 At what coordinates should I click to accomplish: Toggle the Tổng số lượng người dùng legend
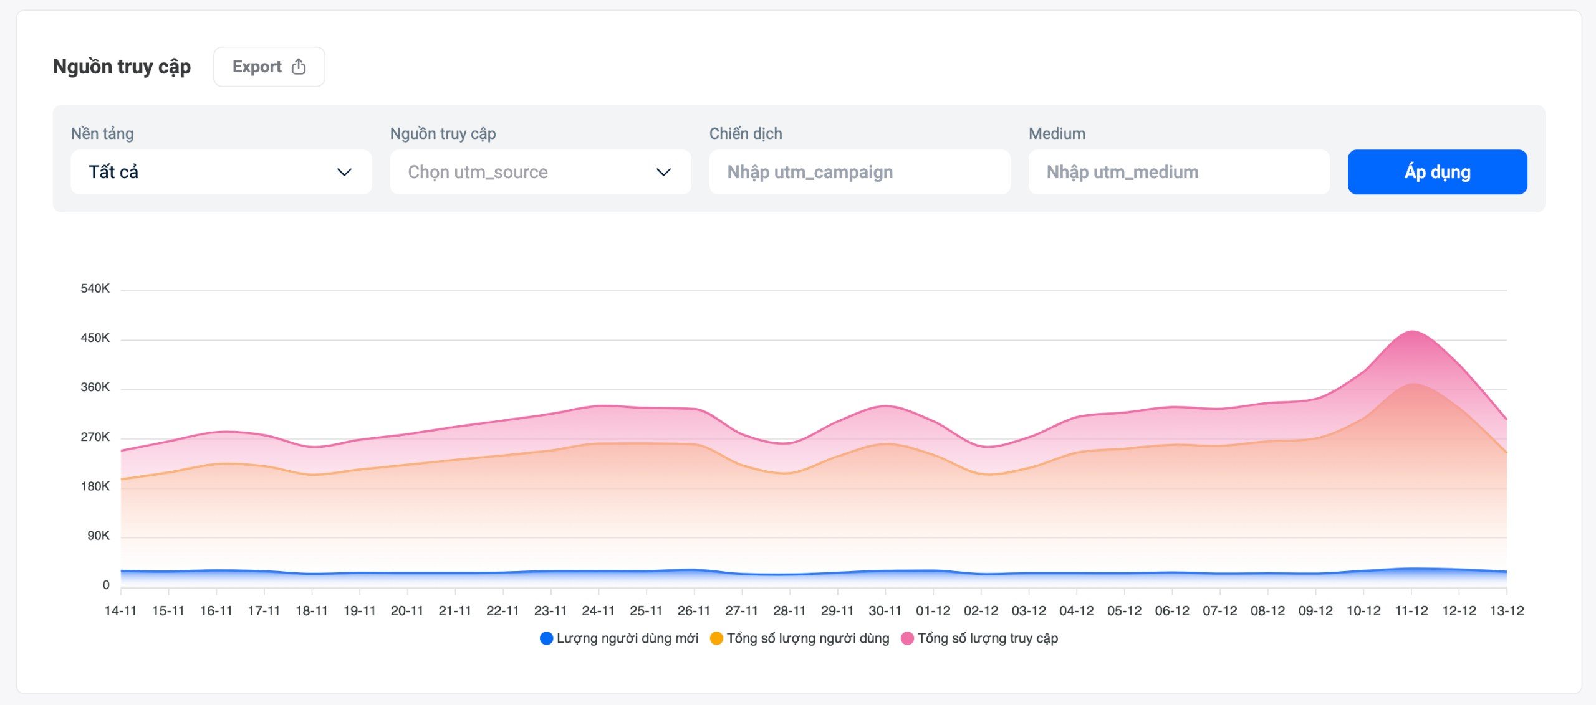click(807, 638)
